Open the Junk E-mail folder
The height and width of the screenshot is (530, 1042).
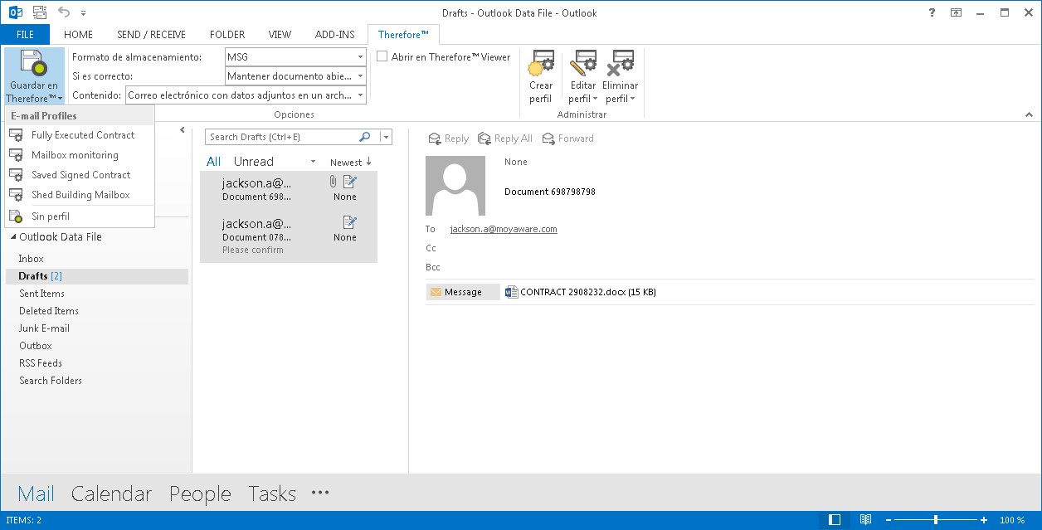coord(44,328)
